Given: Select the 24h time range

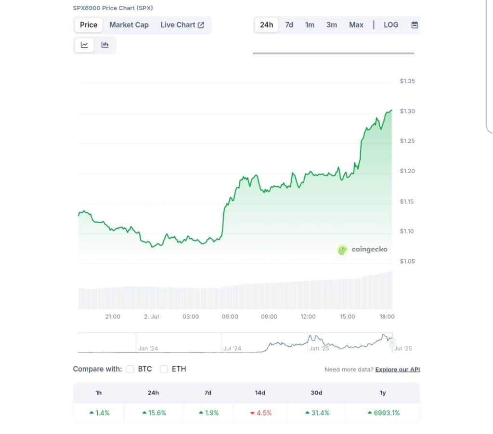Looking at the screenshot, I should 266,25.
